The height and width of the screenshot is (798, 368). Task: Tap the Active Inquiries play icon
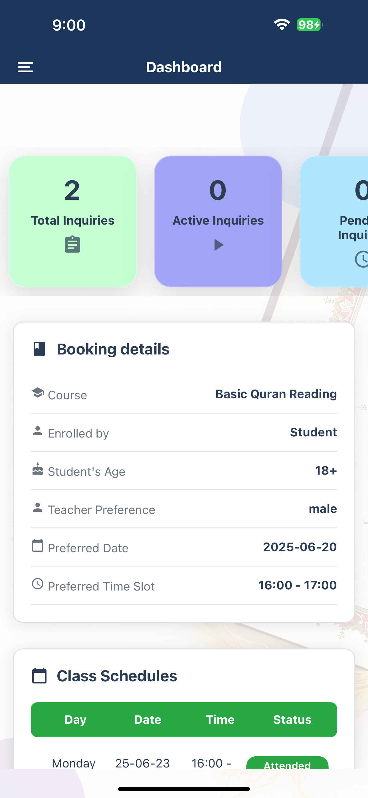[219, 245]
